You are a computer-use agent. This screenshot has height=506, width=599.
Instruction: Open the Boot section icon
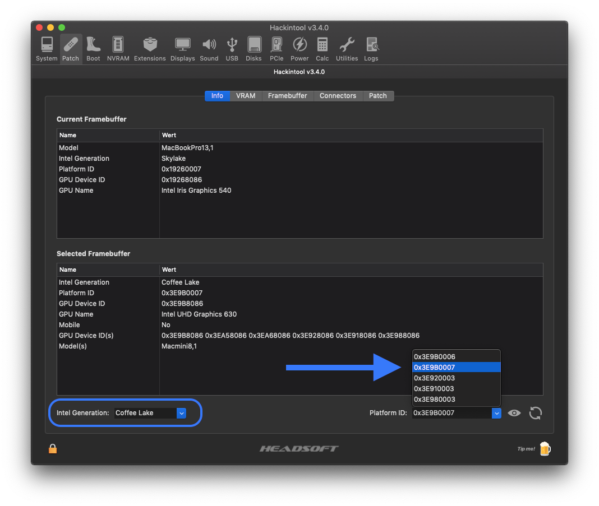click(x=93, y=48)
